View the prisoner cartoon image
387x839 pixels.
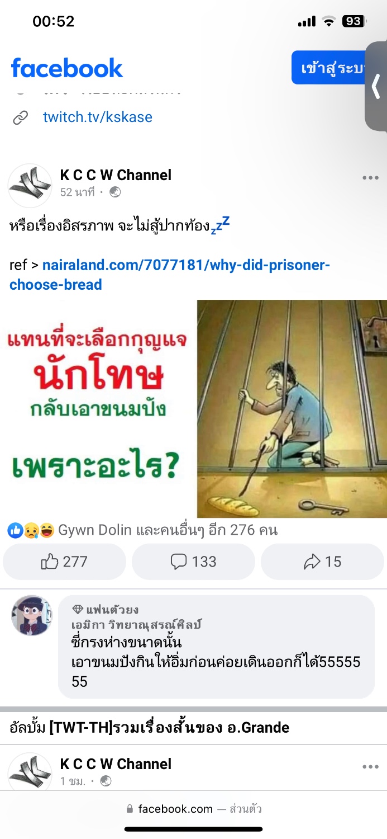[x=292, y=409]
